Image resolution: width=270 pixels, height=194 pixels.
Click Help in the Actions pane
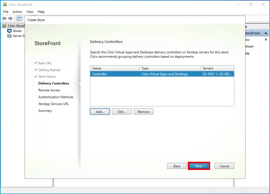click(x=247, y=53)
